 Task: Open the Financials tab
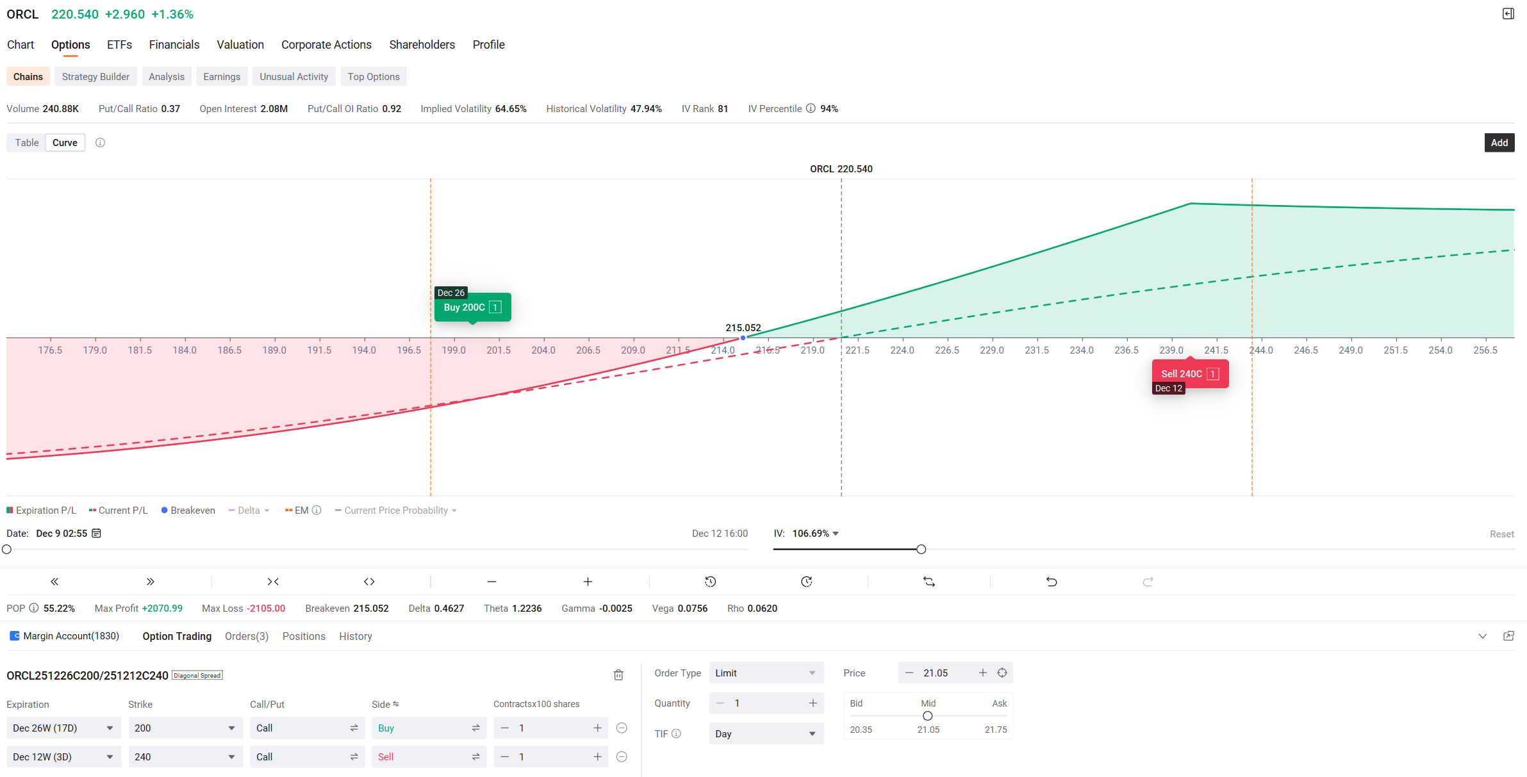(x=174, y=45)
